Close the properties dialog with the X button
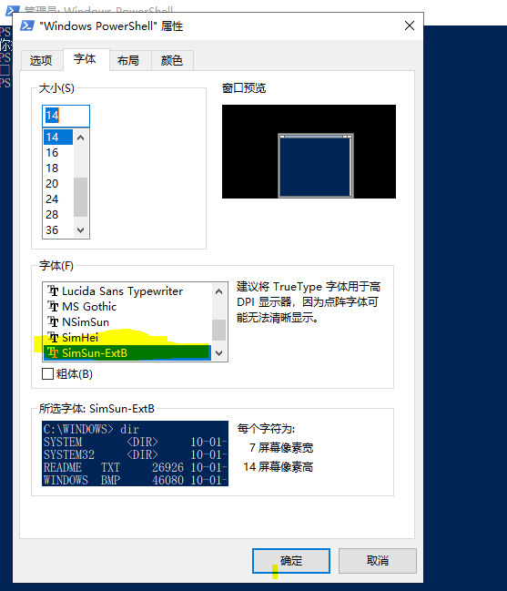 (410, 25)
